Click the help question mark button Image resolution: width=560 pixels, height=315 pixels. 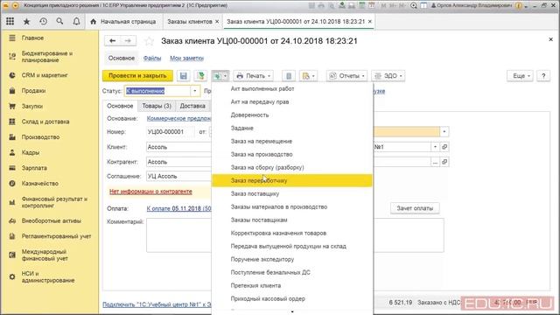pos(543,76)
